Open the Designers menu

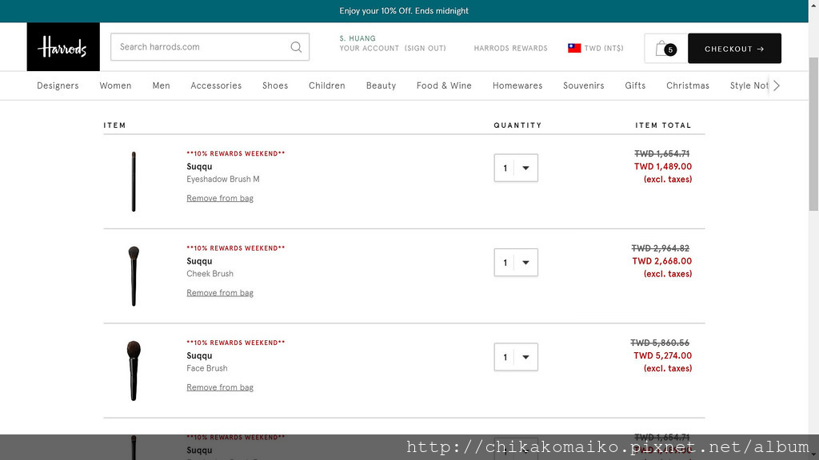pos(58,85)
